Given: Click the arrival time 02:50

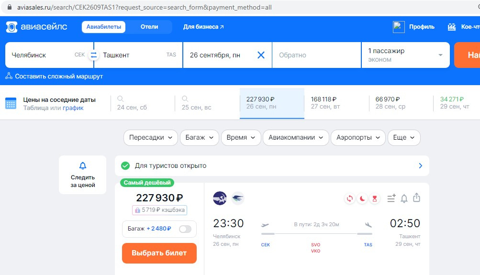Looking at the screenshot, I should click(x=405, y=223).
